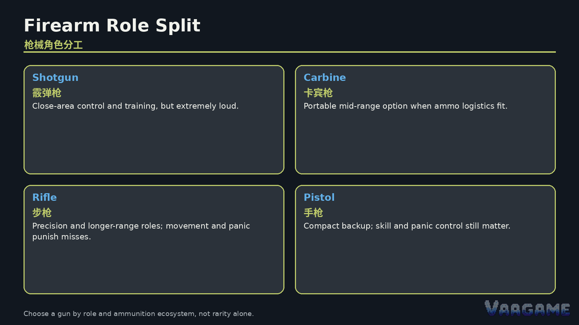
Task: Click the Rifle description about precision roles
Action: pyautogui.click(x=141, y=231)
